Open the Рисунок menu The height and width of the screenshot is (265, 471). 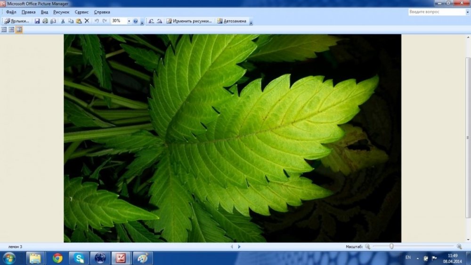coord(61,12)
